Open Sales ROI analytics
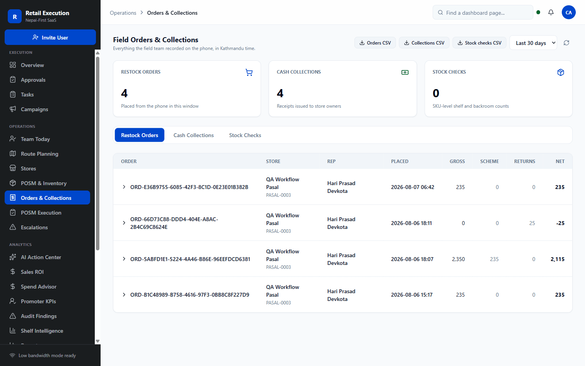This screenshot has height=366, width=585. pyautogui.click(x=47, y=272)
